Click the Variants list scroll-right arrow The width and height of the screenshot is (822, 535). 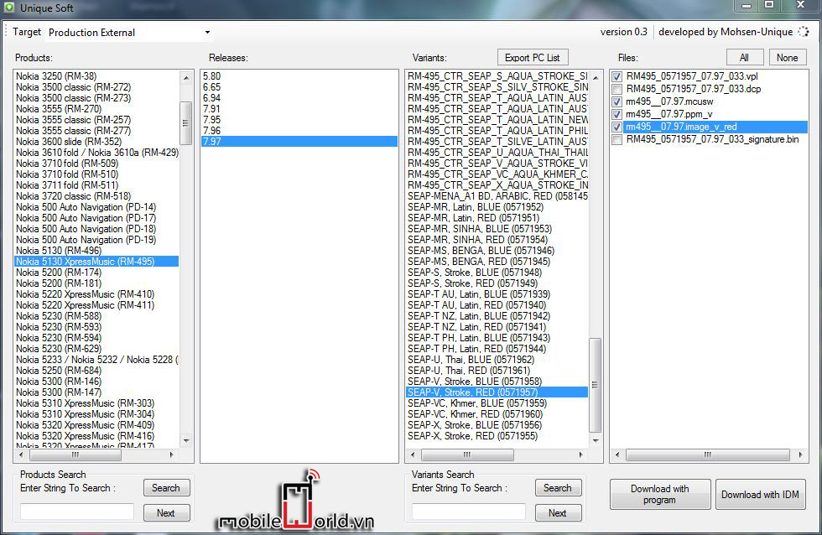[580, 454]
